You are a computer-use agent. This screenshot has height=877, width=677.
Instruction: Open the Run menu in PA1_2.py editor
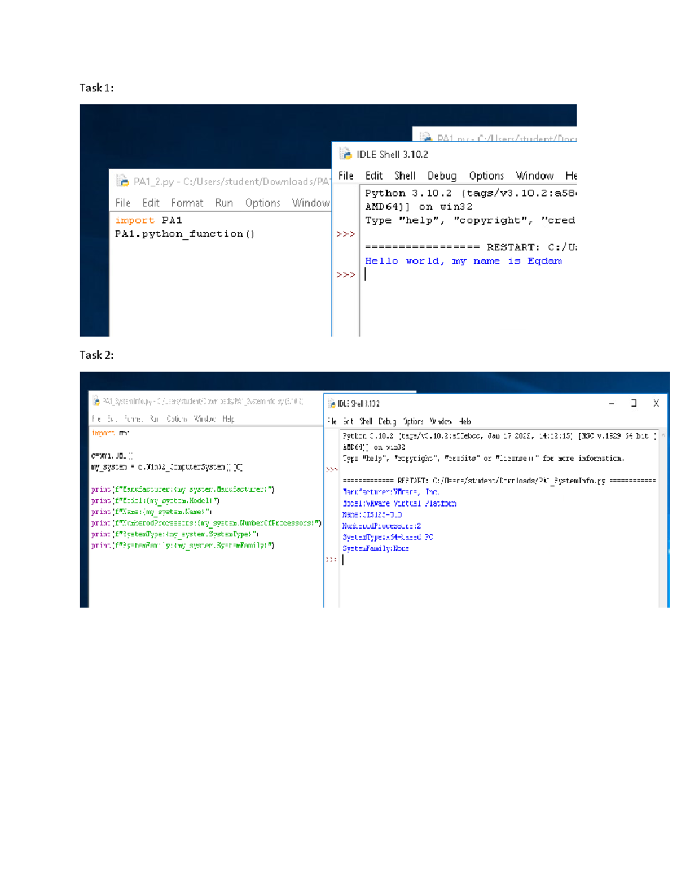click(x=224, y=203)
